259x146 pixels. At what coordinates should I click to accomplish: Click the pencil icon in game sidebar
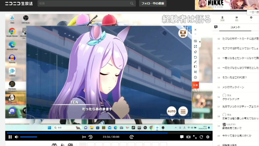click(x=195, y=62)
